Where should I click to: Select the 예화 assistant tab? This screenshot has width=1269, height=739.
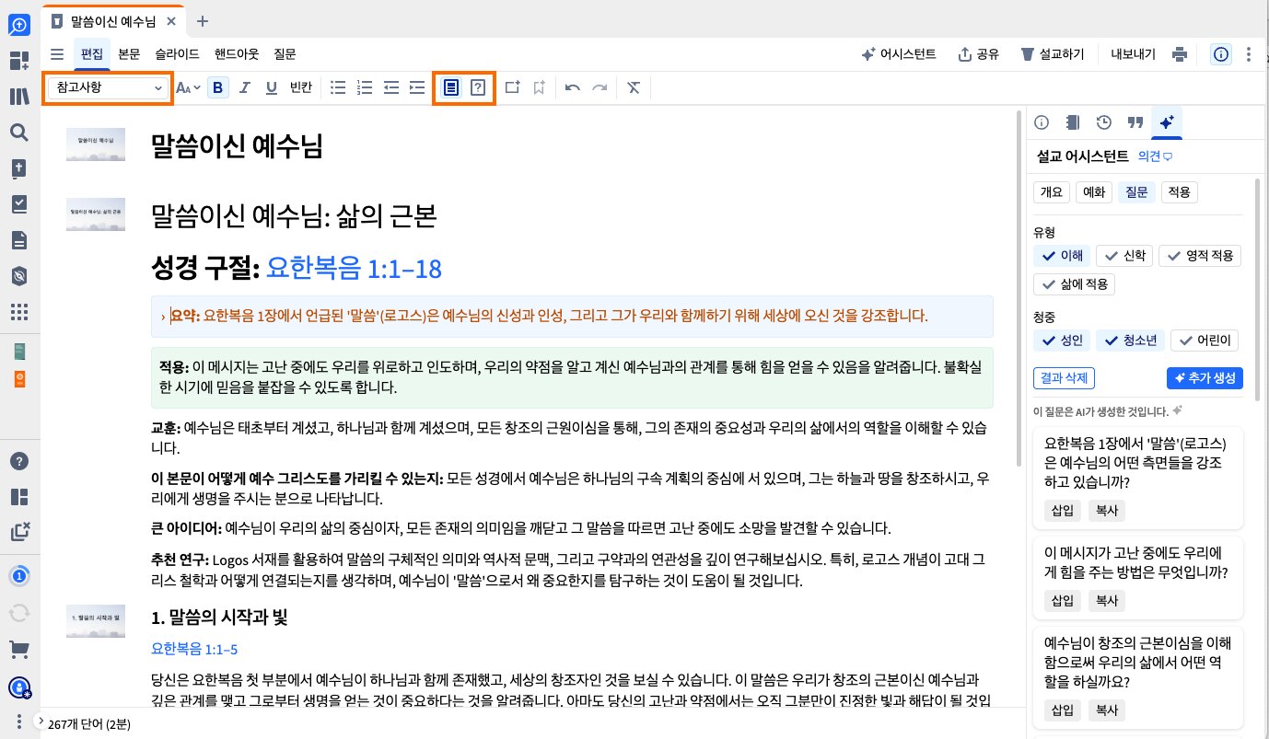pyautogui.click(x=1093, y=192)
